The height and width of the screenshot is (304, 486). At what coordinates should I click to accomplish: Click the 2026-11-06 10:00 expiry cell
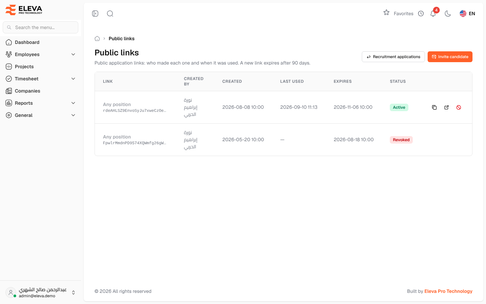click(x=353, y=107)
